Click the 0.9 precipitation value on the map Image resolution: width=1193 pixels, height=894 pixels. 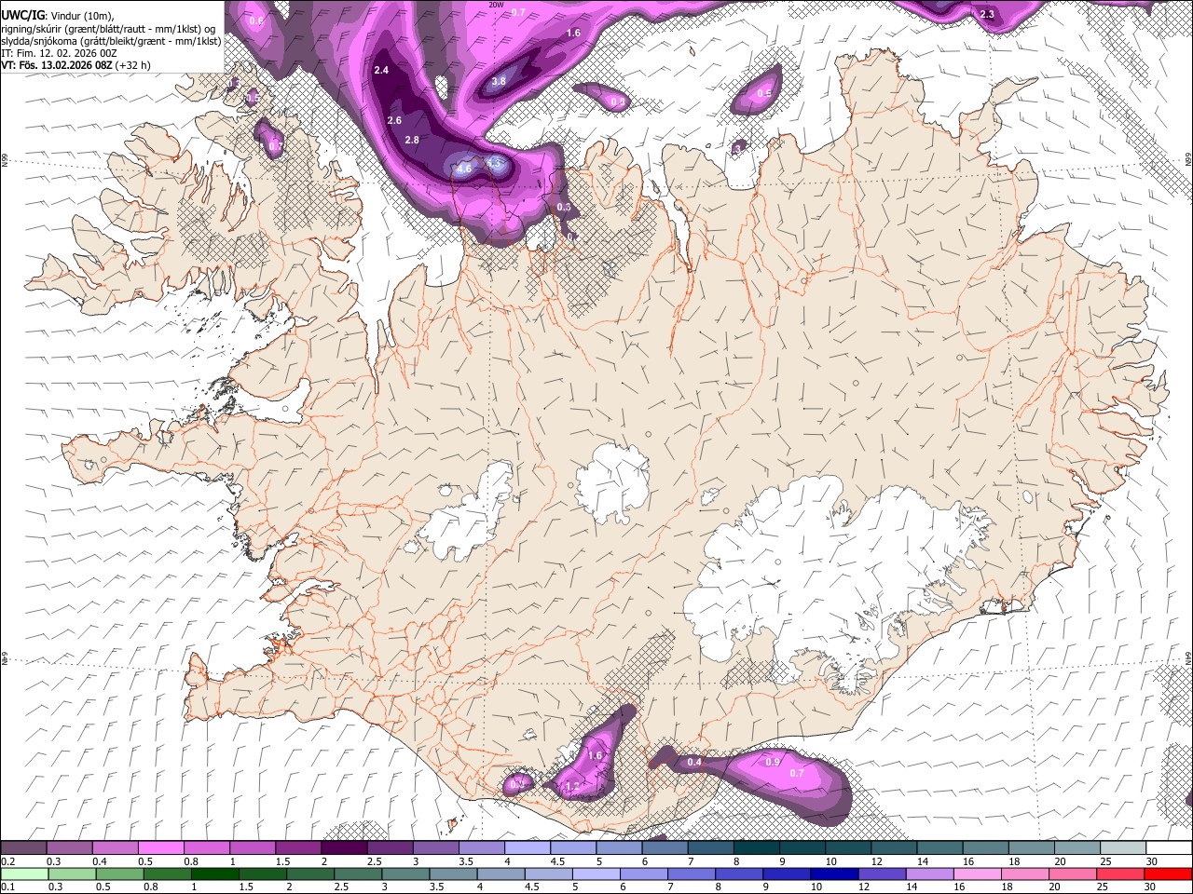click(x=773, y=762)
